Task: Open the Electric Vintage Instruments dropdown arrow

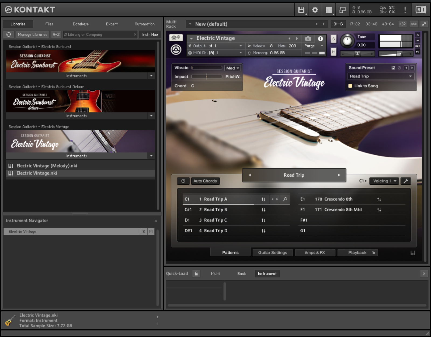Action: (x=151, y=156)
